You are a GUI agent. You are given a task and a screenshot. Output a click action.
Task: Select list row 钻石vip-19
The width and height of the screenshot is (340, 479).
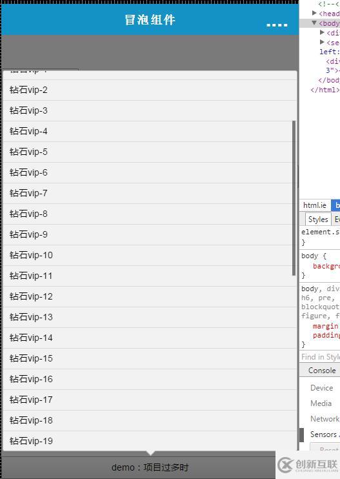pyautogui.click(x=150, y=441)
